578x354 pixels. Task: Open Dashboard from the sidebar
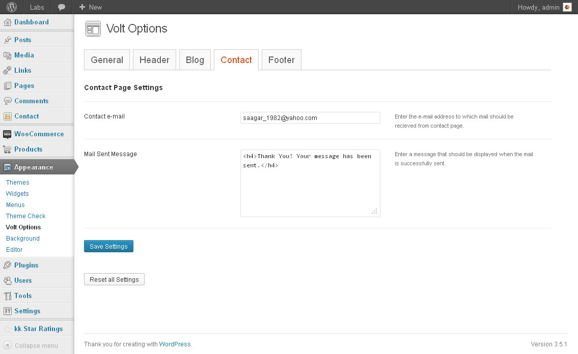point(31,22)
